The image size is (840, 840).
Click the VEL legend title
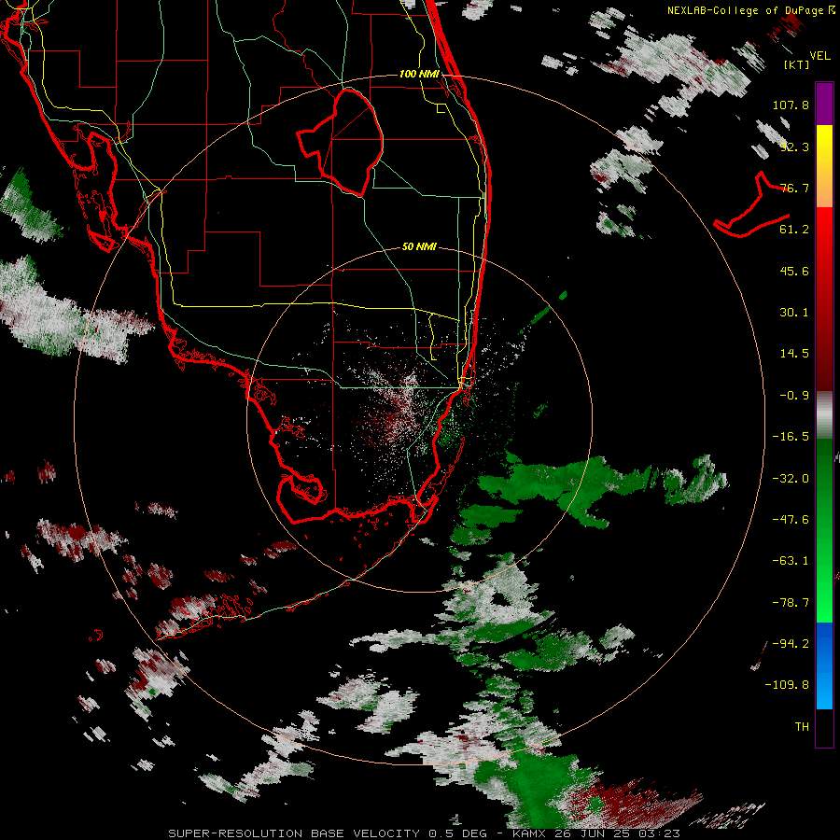(x=819, y=56)
